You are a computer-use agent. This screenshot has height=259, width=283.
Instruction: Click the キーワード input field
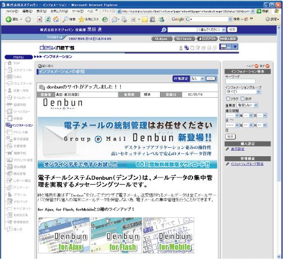click(x=240, y=81)
